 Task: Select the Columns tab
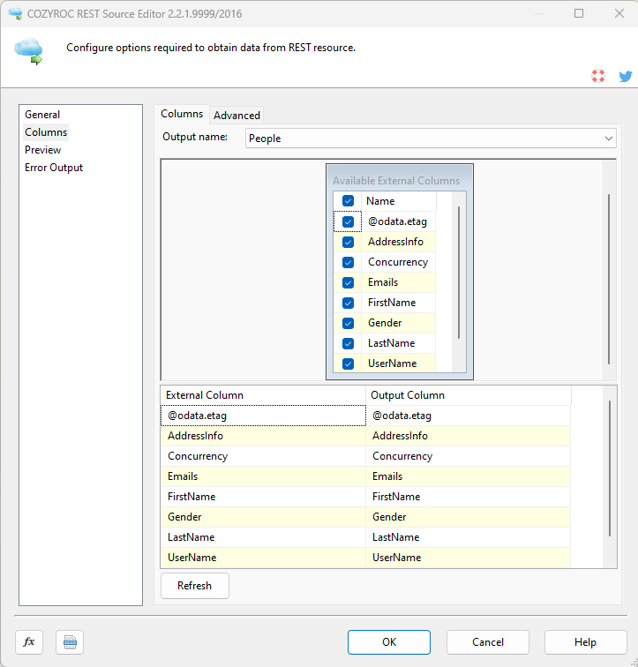tap(182, 114)
